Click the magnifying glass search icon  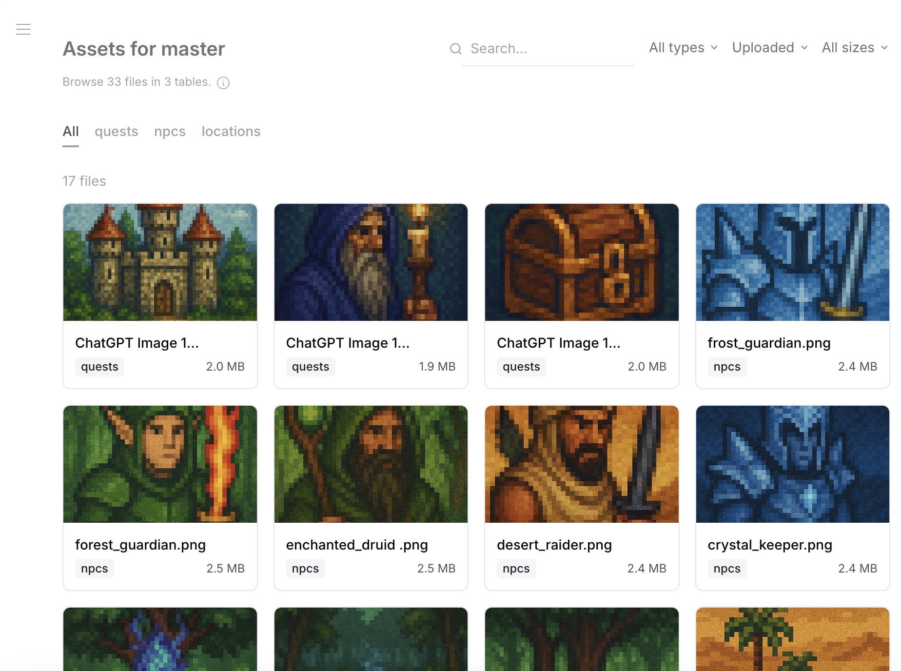tap(455, 49)
